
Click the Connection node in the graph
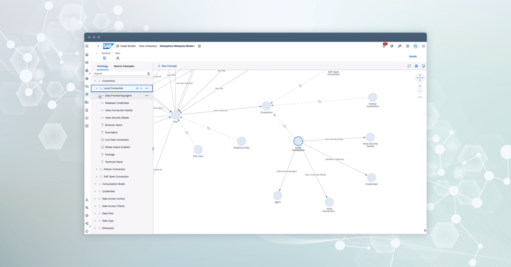coord(266,106)
